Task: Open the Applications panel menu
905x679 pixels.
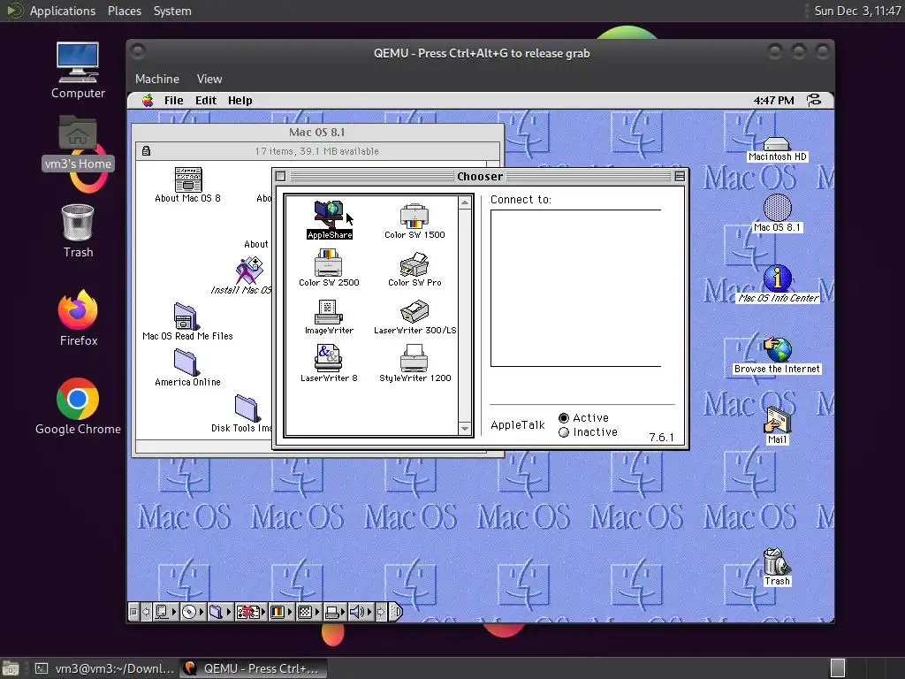Action: (x=63, y=11)
